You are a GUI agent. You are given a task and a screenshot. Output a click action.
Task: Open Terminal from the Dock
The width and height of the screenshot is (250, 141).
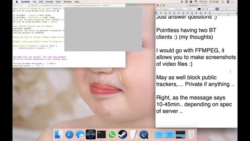tap(102, 134)
